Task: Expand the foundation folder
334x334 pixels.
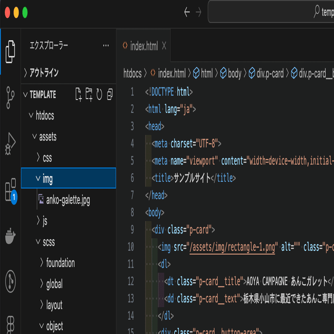Action: tap(68, 263)
